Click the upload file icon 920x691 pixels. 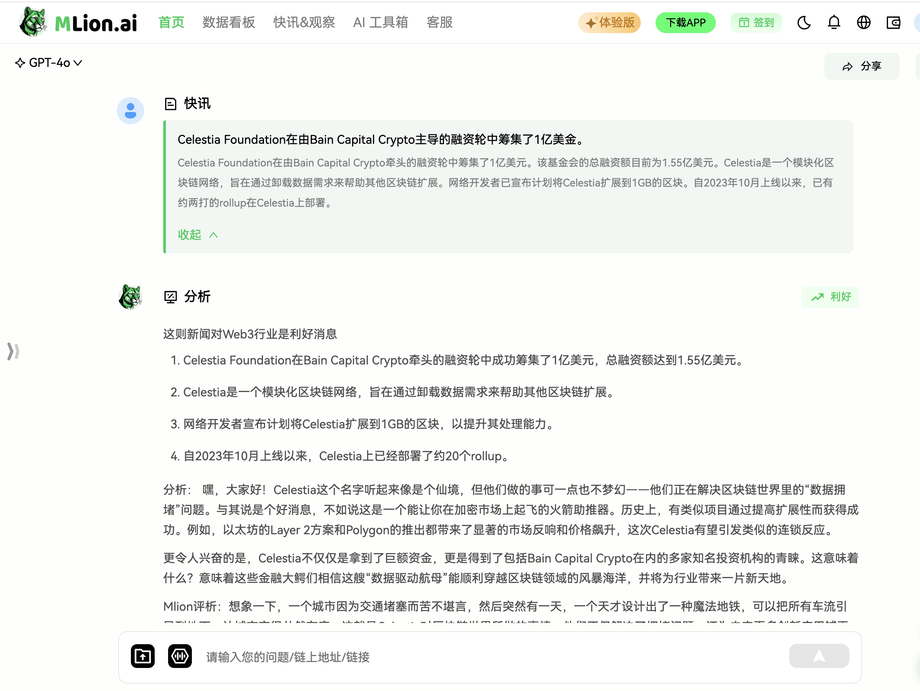(143, 656)
